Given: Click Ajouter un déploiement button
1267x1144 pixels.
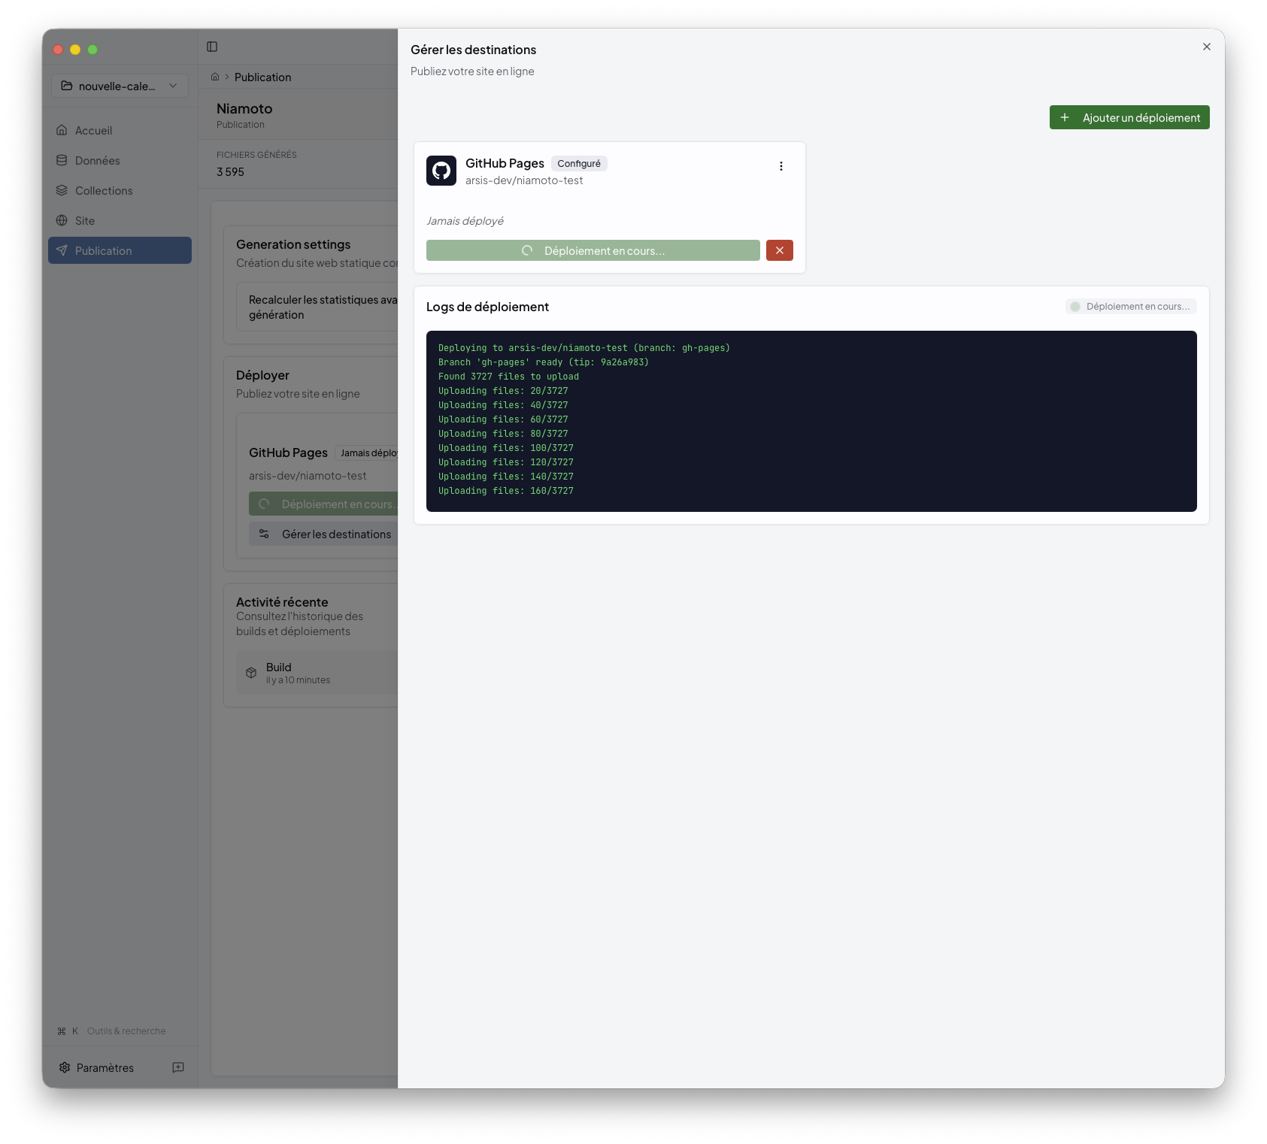Looking at the screenshot, I should coord(1129,117).
